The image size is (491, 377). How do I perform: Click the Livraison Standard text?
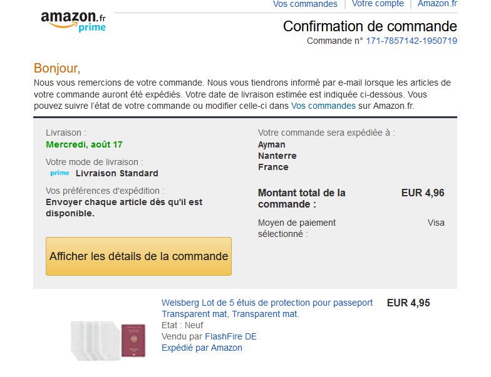[x=116, y=173]
